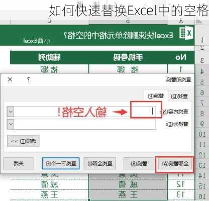Screen dimensions: 209x201
Task: Open the Find what history dropdown arrow
Action: pyautogui.click(x=11, y=112)
